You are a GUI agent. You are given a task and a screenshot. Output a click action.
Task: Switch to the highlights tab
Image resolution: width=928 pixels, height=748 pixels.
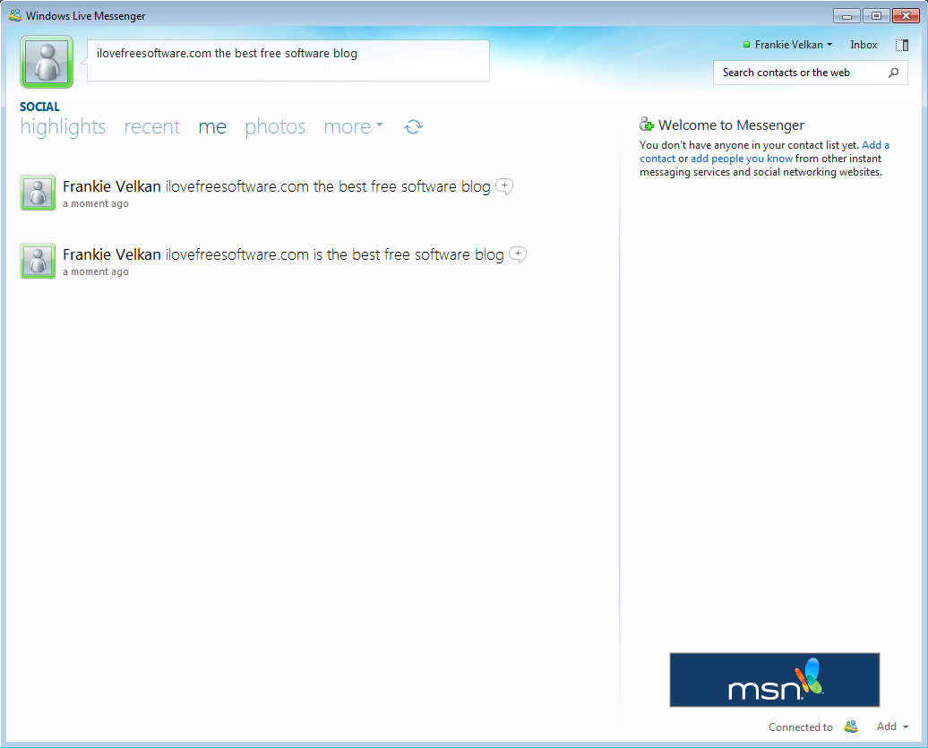click(63, 126)
